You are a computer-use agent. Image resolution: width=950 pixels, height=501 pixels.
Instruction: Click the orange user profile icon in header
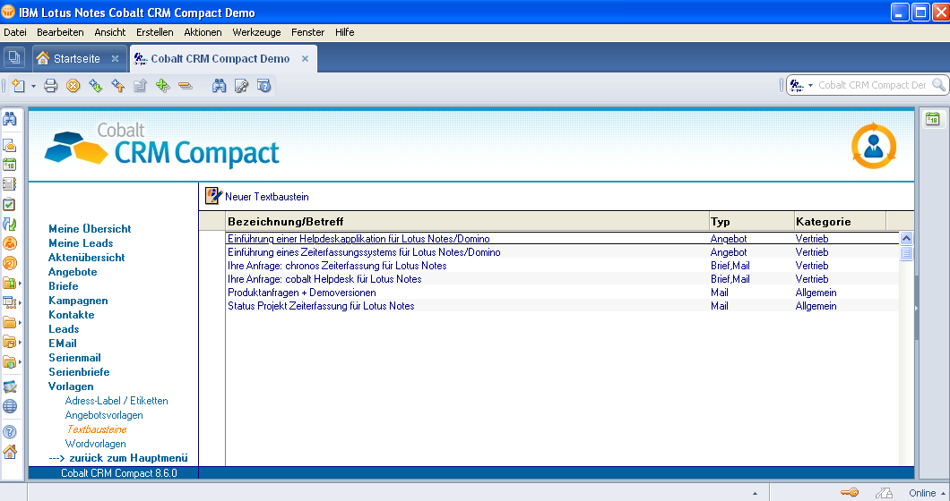coord(873,146)
